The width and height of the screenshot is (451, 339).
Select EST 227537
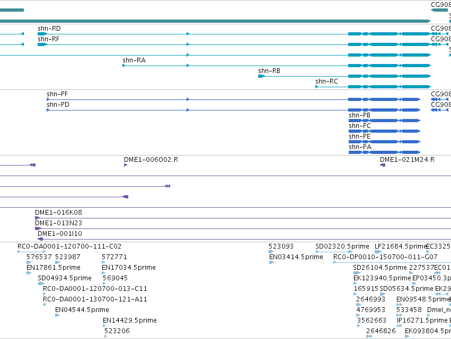point(422,268)
